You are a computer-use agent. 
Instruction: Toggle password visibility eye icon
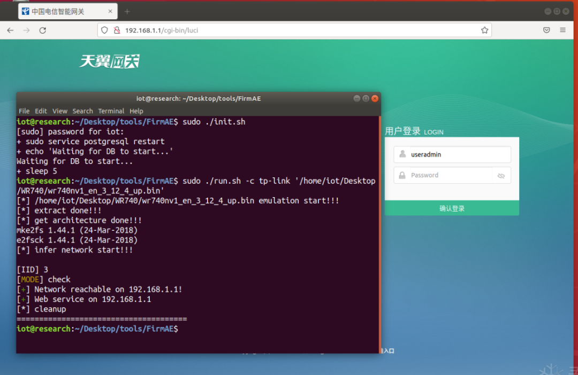click(x=501, y=176)
